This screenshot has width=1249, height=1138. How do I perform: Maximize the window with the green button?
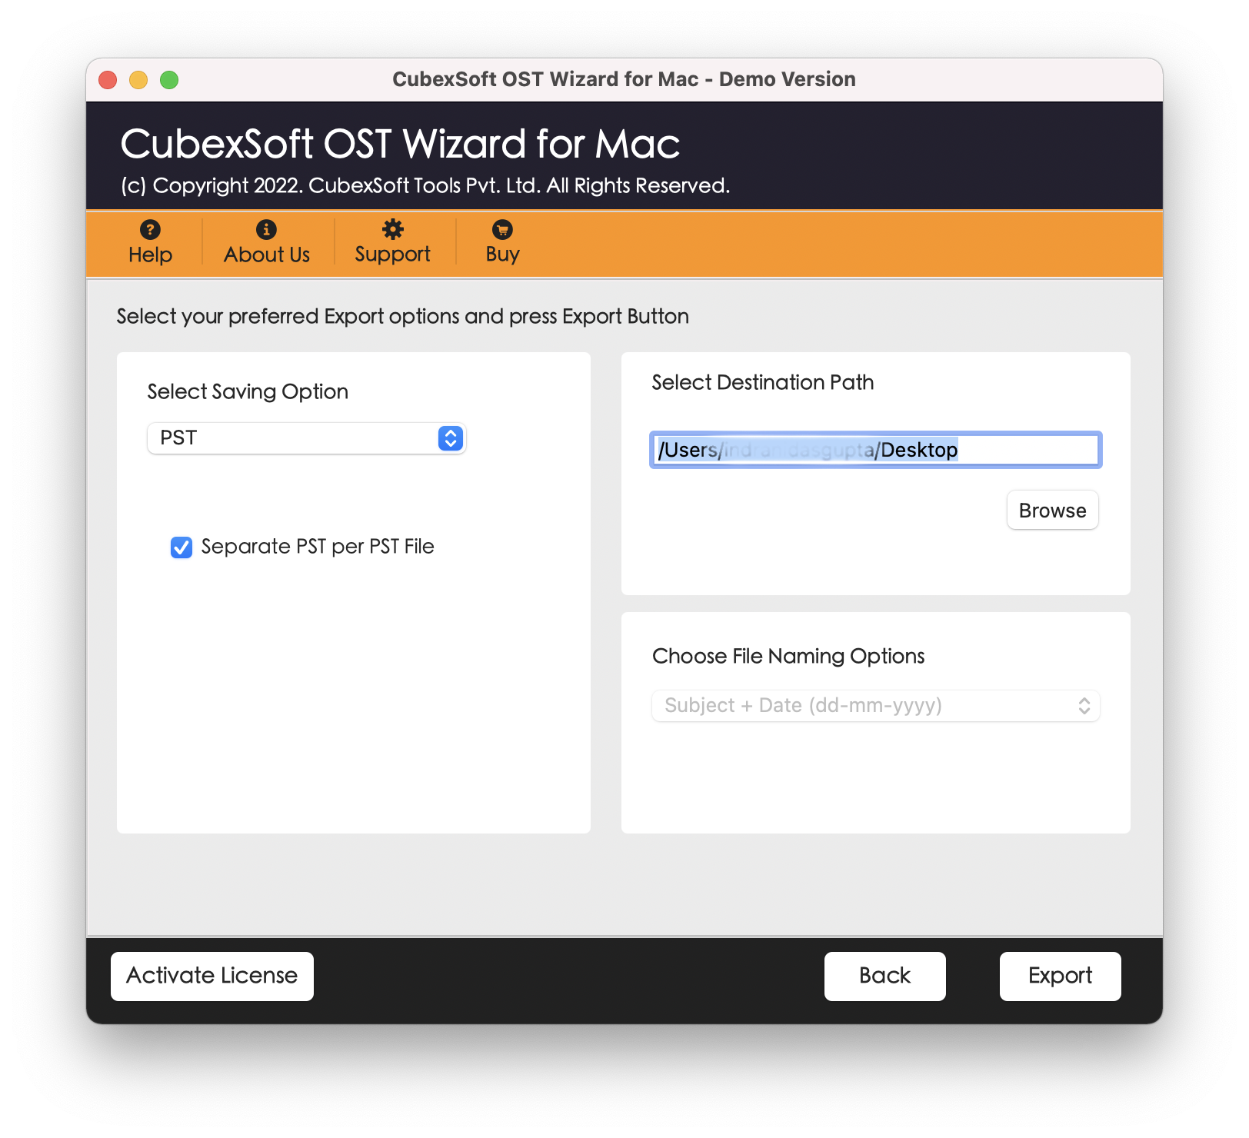(x=169, y=80)
